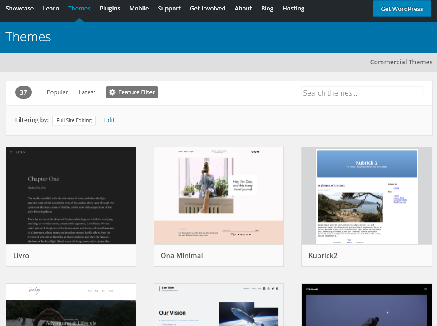The image size is (437, 326).
Task: Click the Feature Filter gear button
Action: 132,92
